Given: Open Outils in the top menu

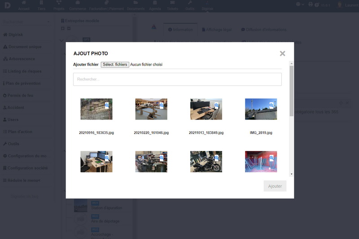Looking at the screenshot, I should coord(190,6).
